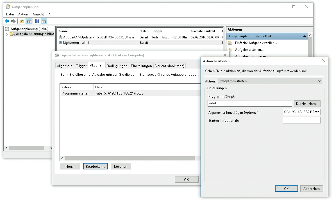Viewport: 334px width, 200px height.
Task: Click the folder Up one level icon
Action: (x=22, y=21)
